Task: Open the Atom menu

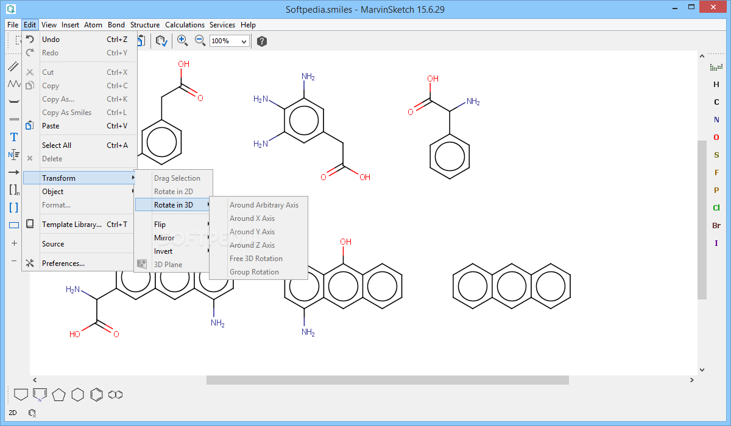Action: (93, 25)
